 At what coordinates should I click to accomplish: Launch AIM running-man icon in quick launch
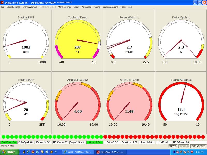point(24,152)
